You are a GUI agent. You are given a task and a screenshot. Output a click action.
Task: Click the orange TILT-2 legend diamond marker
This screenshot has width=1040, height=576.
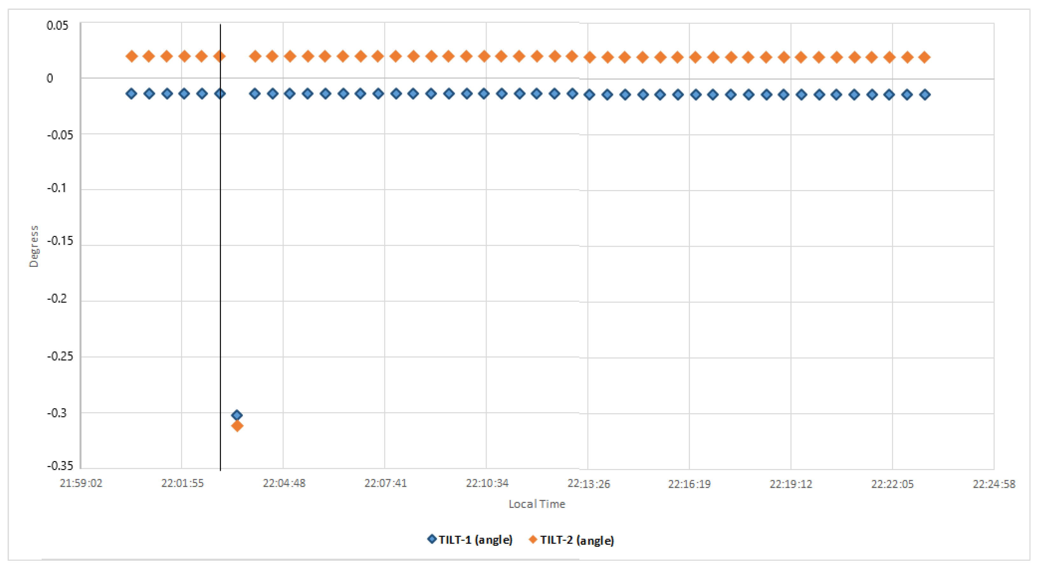533,539
